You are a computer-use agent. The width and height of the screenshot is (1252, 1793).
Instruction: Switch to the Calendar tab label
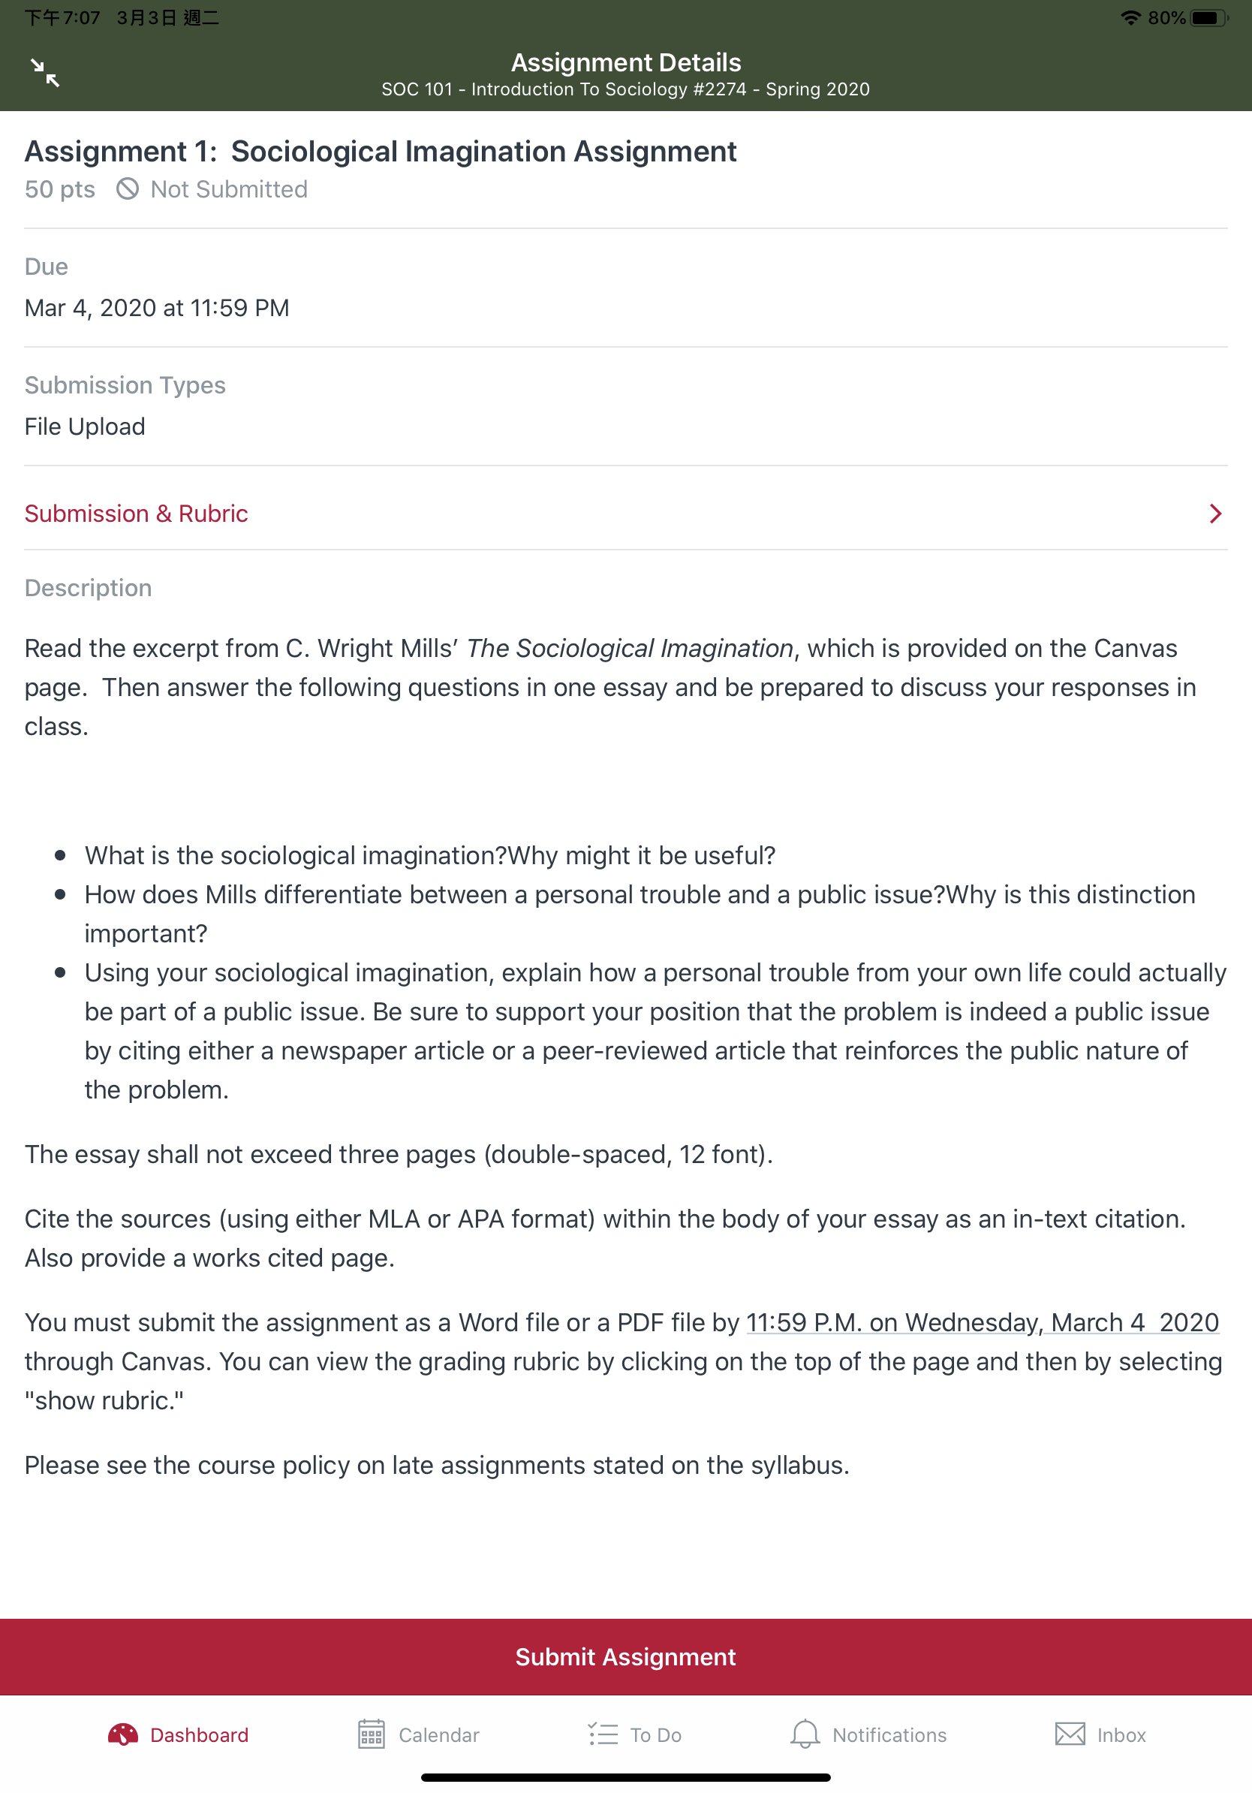[x=438, y=1735]
